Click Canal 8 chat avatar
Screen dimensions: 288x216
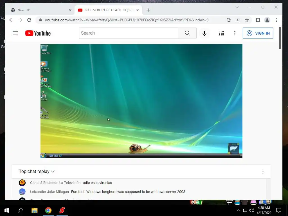point(22,183)
